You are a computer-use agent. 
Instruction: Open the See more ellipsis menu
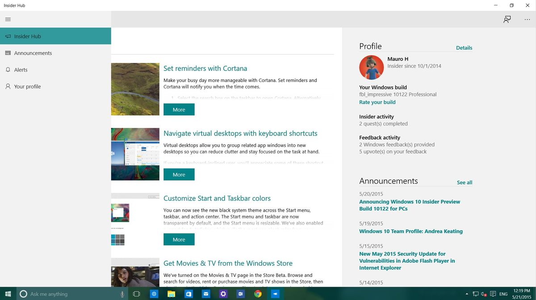coord(527,19)
